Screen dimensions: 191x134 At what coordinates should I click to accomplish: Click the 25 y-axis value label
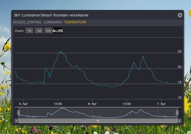click(x=179, y=51)
